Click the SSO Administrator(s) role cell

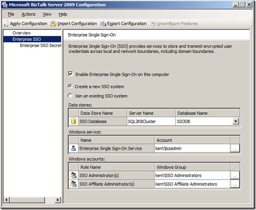(x=116, y=175)
